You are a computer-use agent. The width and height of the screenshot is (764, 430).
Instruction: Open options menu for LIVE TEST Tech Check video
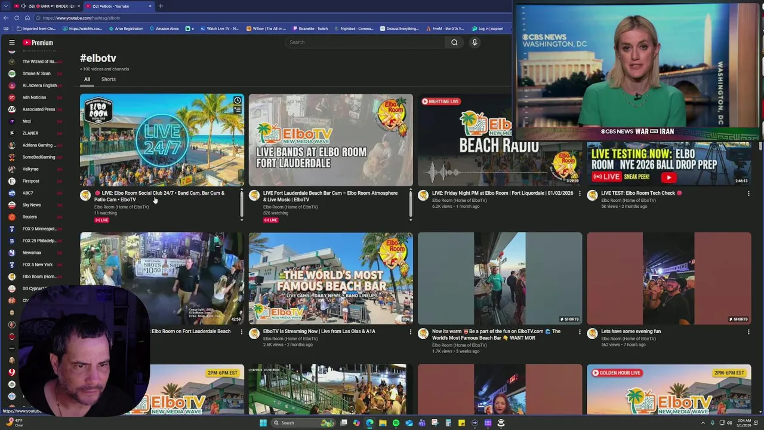[748, 193]
